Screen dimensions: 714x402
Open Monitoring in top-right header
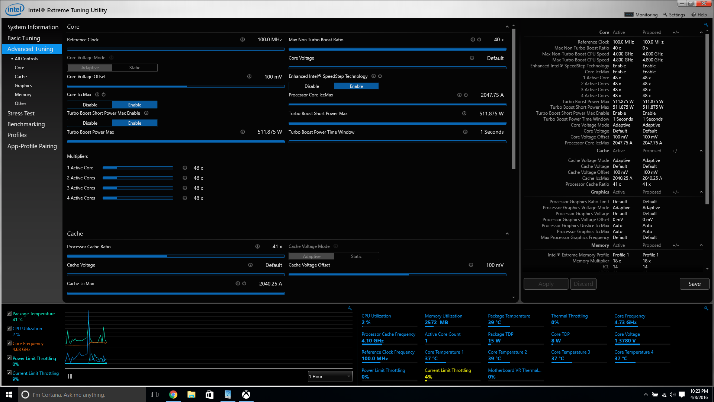tap(641, 15)
